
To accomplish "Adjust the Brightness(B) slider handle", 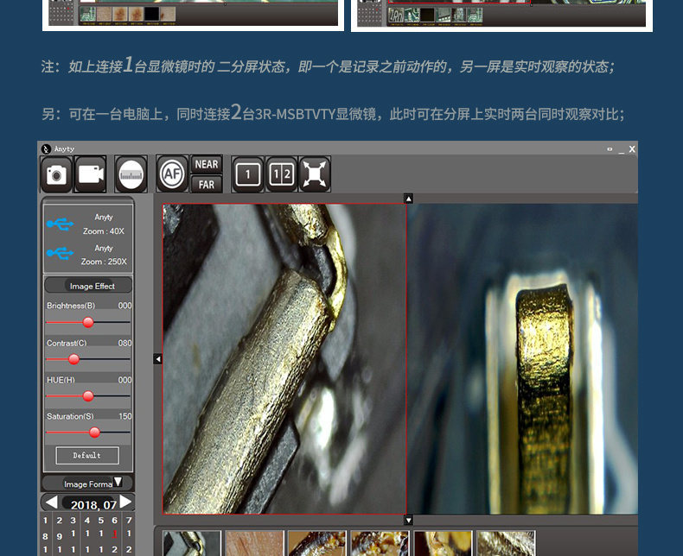I will click(x=88, y=322).
